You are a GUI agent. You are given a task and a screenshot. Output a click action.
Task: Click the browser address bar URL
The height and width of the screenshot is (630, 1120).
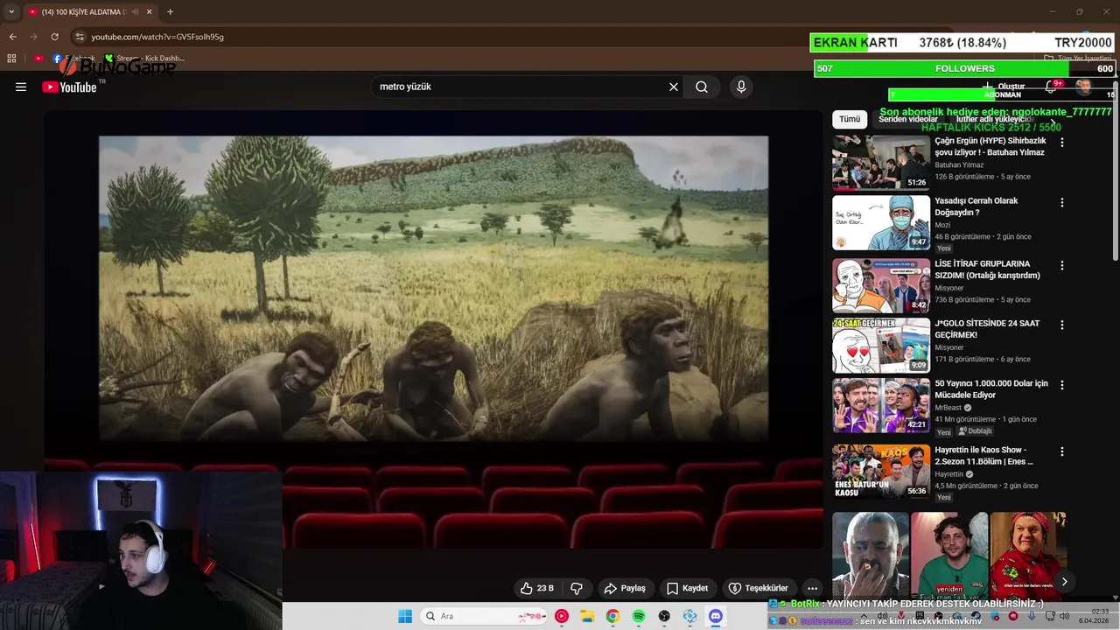pyautogui.click(x=157, y=37)
